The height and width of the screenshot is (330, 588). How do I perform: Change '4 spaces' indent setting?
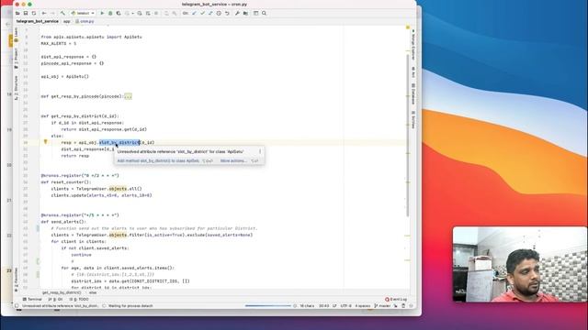click(x=362, y=306)
